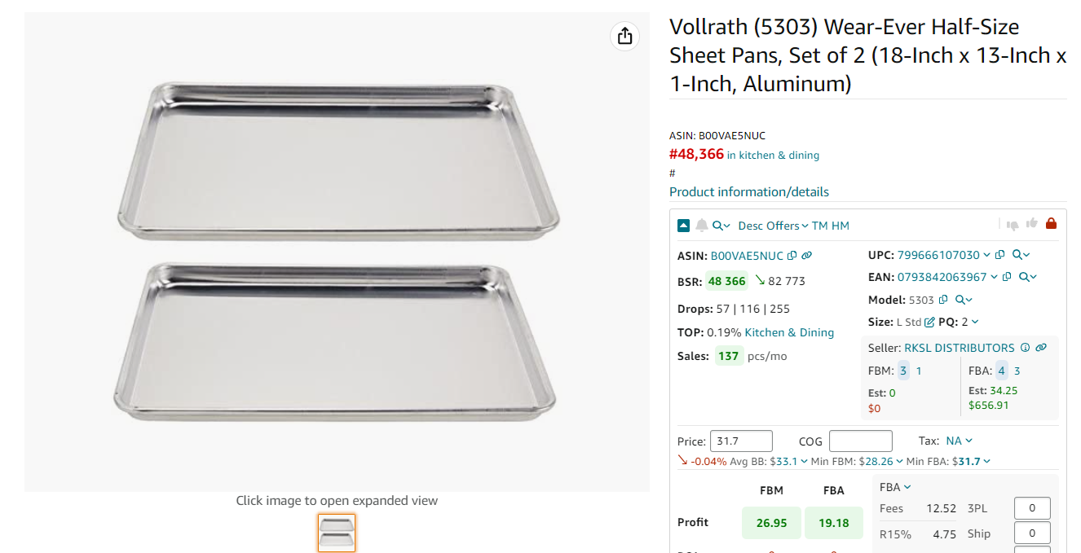Expand the Tax NA dropdown

[x=960, y=441]
